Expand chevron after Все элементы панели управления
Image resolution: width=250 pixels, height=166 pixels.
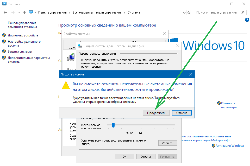coord(125,12)
